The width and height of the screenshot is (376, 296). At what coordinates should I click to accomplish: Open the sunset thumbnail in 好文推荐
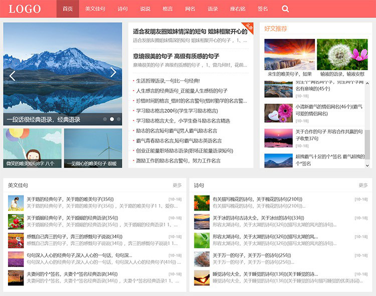pyautogui.click(x=289, y=54)
